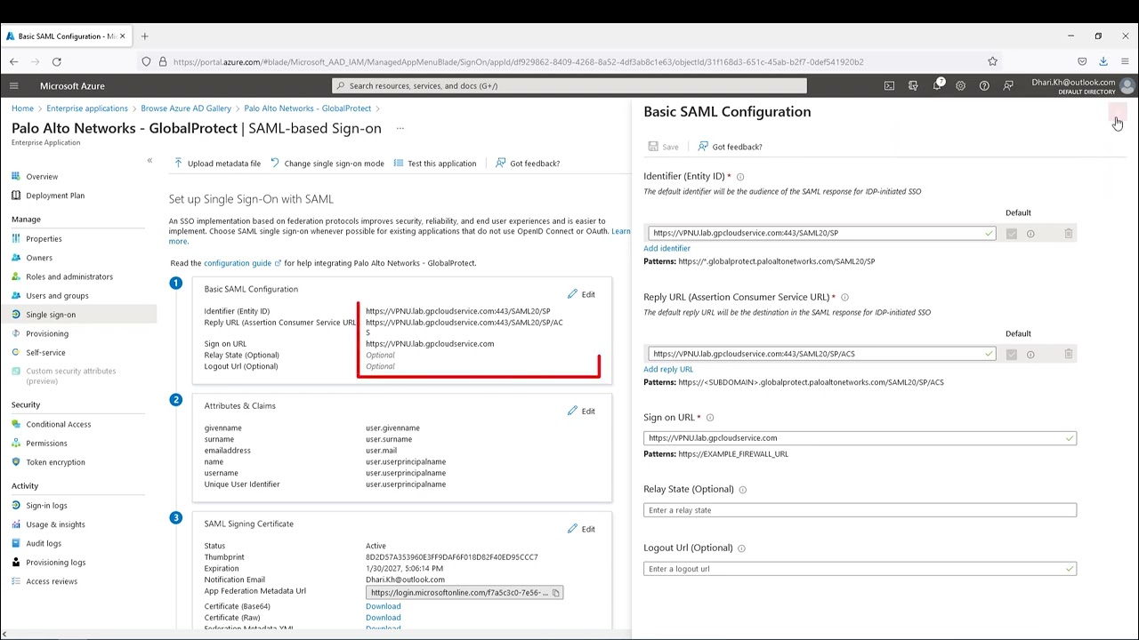
Task: Delete the Identifier entry with trash icon
Action: (1068, 234)
